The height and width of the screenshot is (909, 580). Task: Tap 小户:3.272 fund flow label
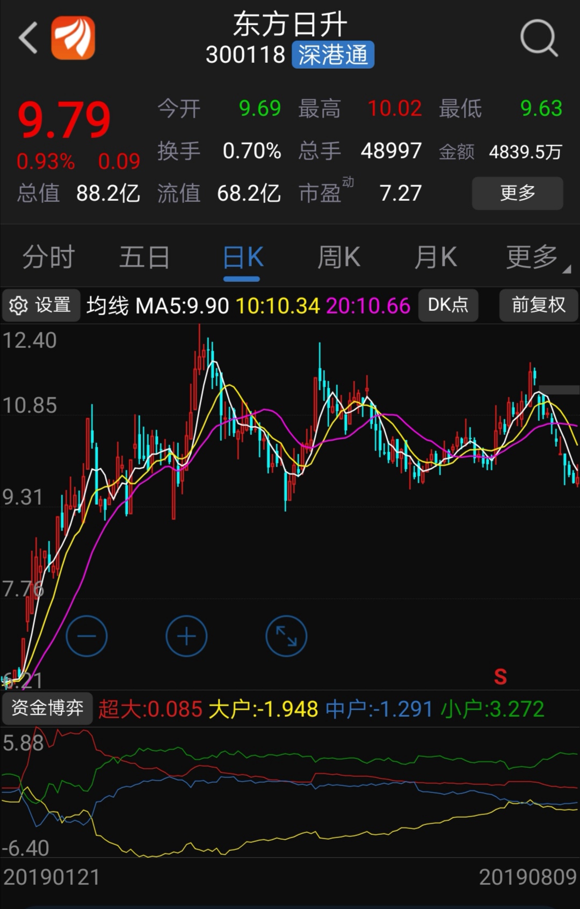[x=492, y=709]
